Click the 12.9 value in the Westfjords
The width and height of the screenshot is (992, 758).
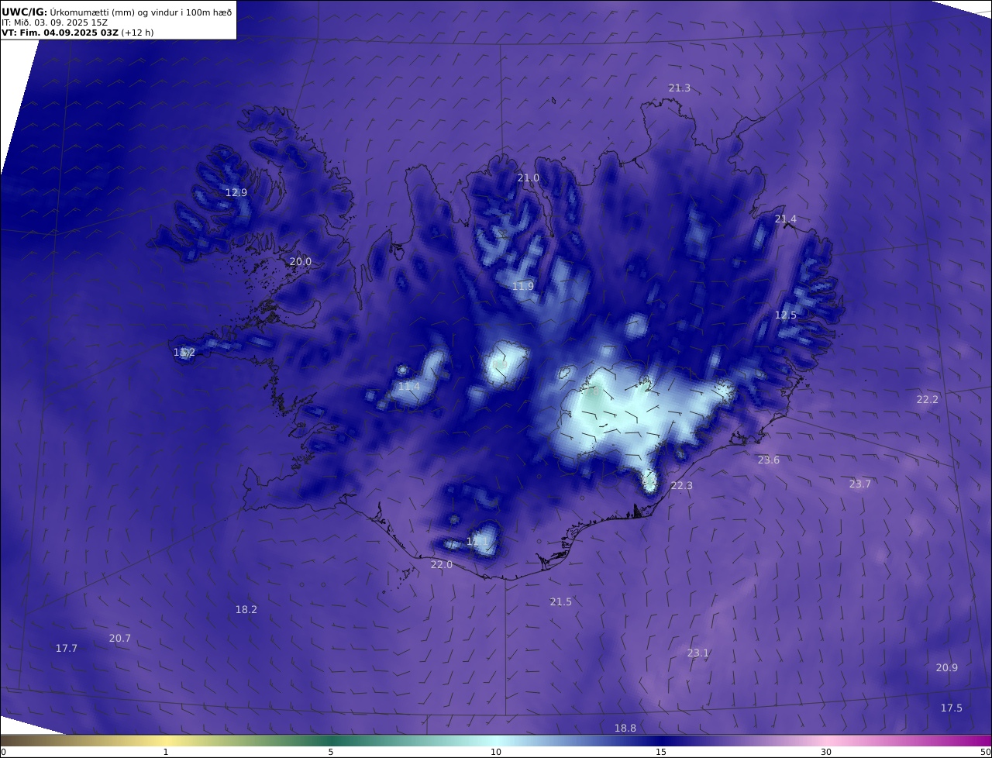pos(236,192)
